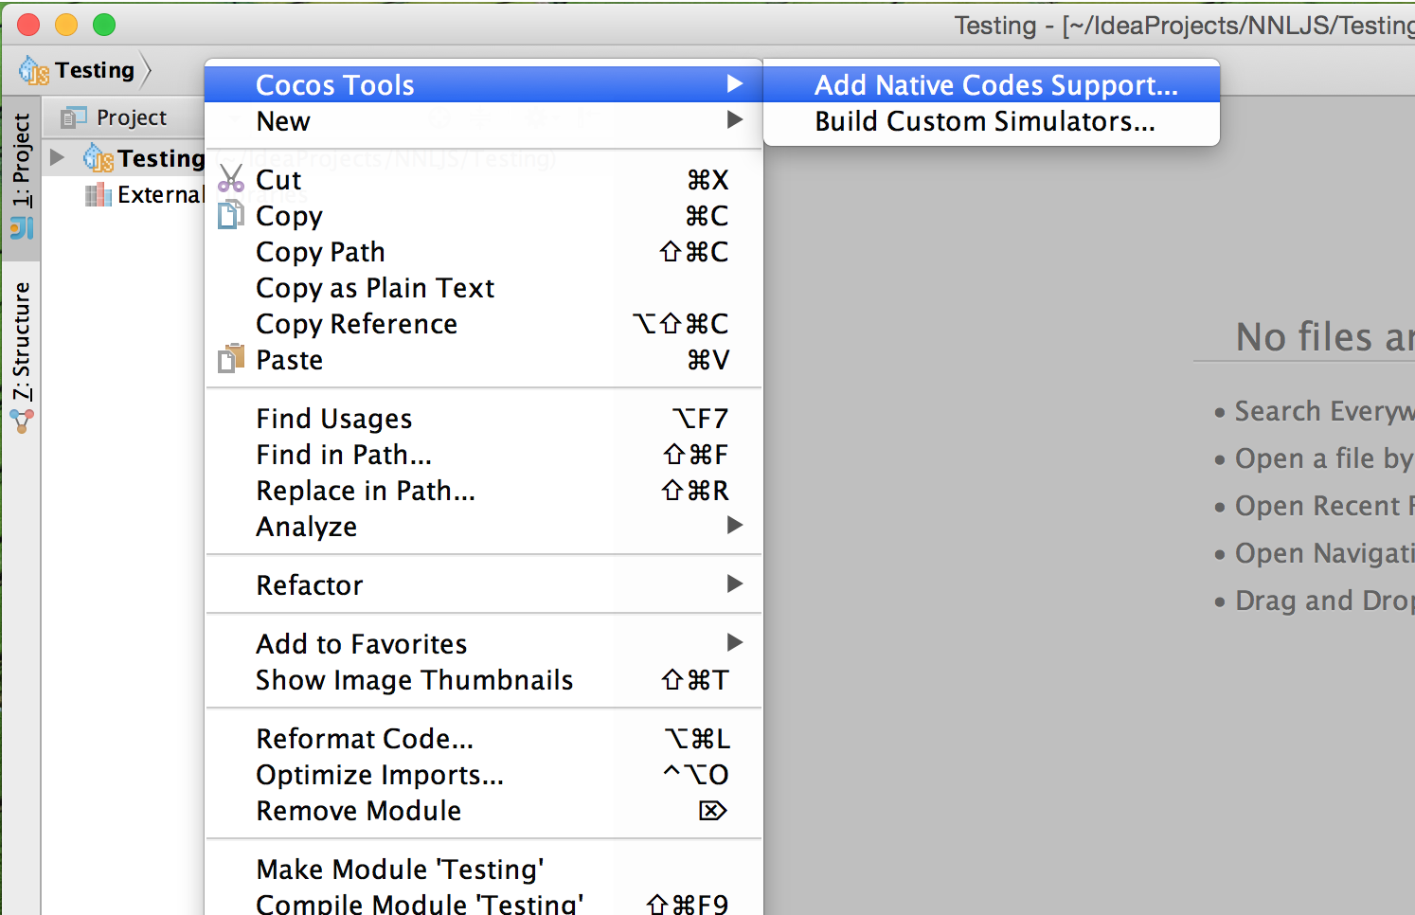Click the scissors icon beside Cut
The image size is (1415, 915).
tap(231, 179)
